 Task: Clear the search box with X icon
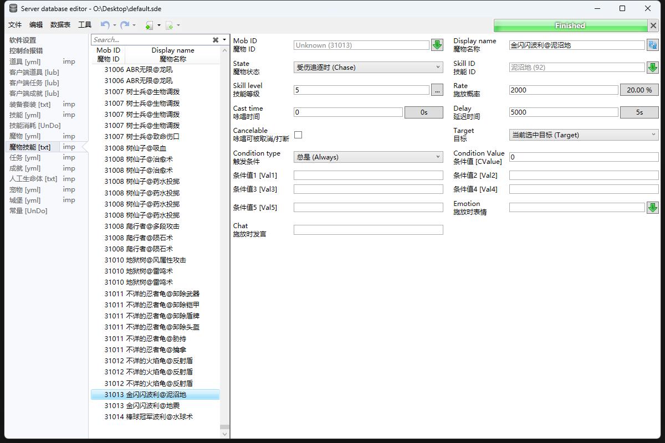coord(216,40)
